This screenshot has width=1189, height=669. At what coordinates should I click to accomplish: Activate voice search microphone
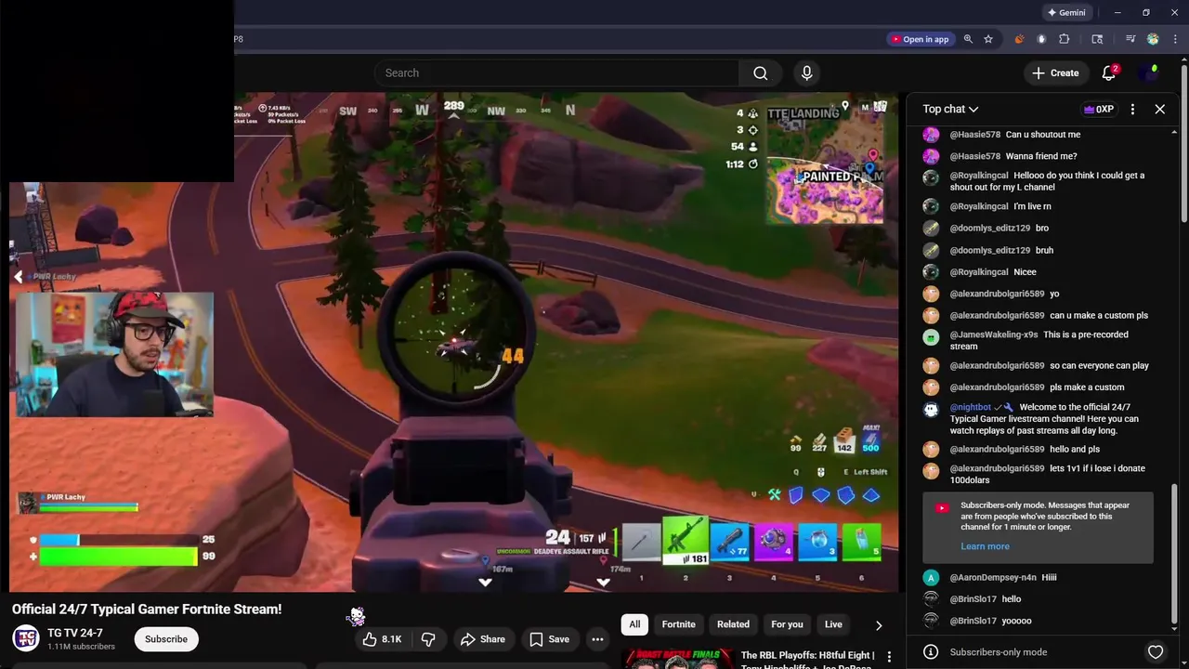pos(806,73)
